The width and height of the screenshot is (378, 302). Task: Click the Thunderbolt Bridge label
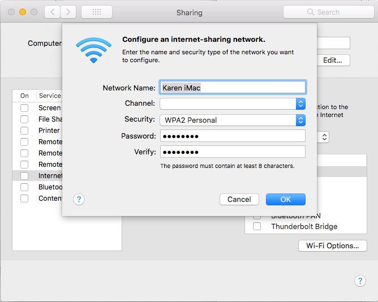click(304, 226)
